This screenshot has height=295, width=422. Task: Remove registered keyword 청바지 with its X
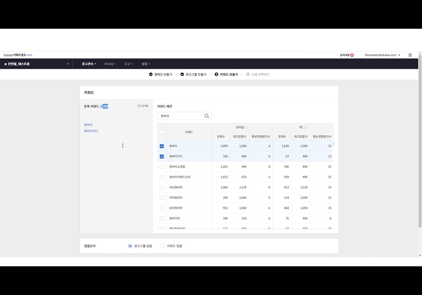tap(145, 125)
